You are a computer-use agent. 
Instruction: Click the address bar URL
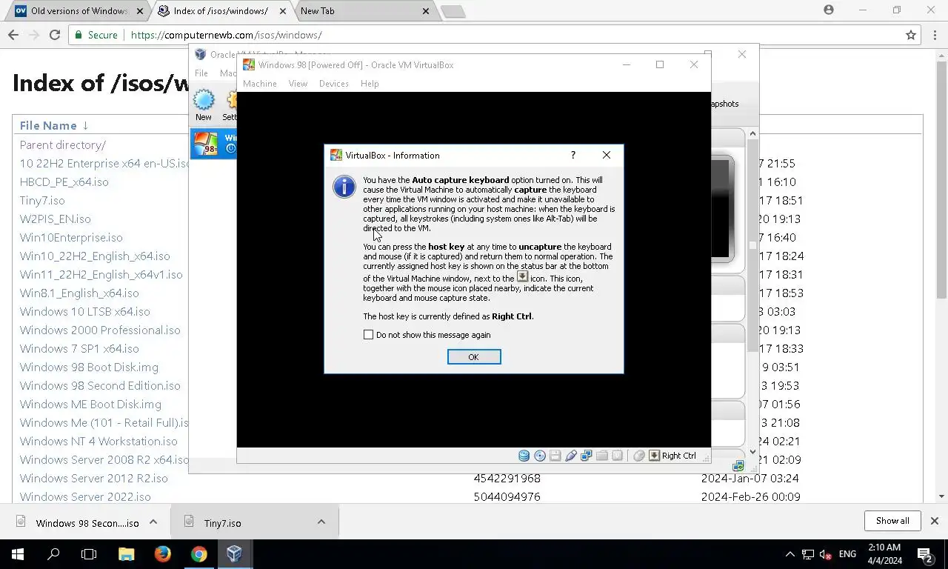[226, 35]
